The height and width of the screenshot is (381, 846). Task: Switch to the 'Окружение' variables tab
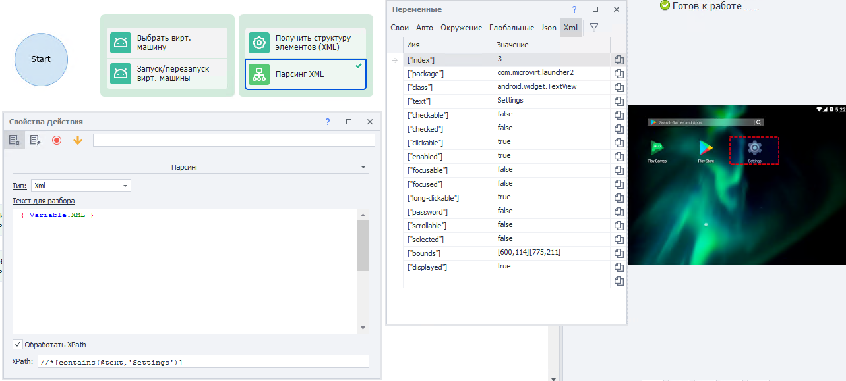coord(462,28)
